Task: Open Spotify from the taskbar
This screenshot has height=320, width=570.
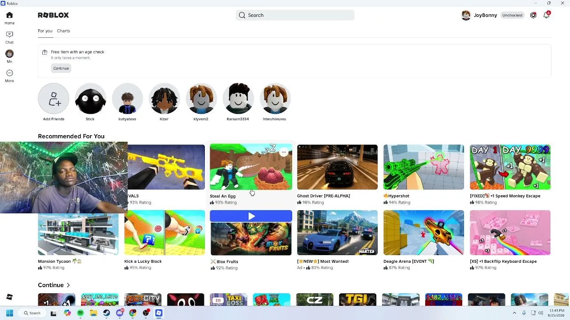Action: tap(80, 313)
